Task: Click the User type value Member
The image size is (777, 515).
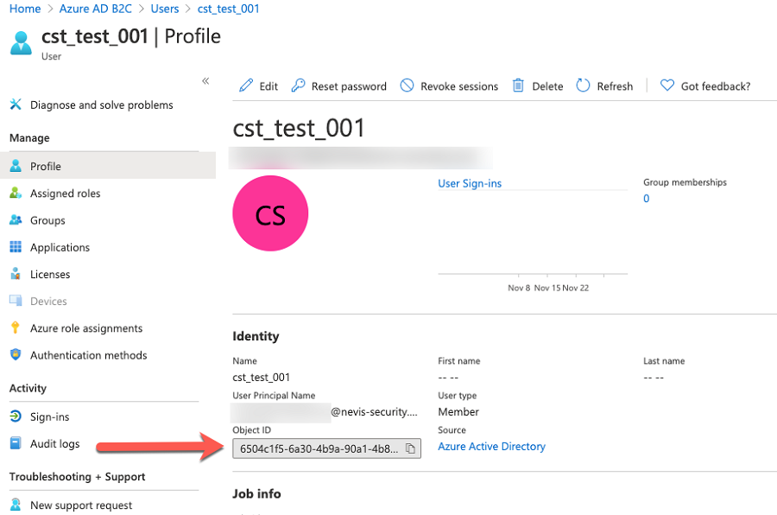Action: pos(458,412)
